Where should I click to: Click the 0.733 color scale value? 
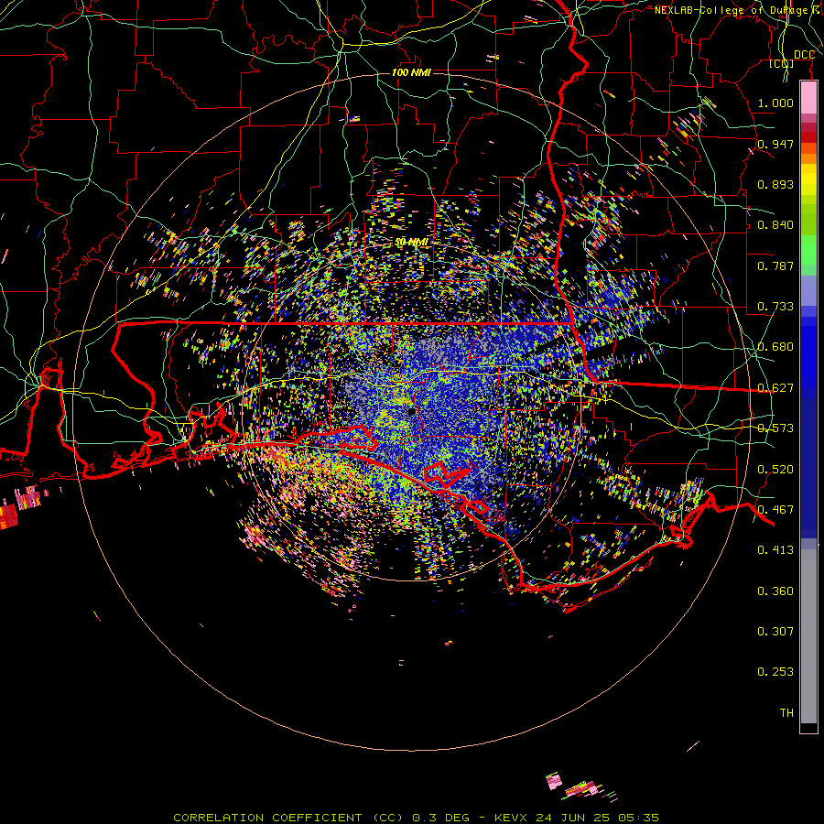coord(775,307)
